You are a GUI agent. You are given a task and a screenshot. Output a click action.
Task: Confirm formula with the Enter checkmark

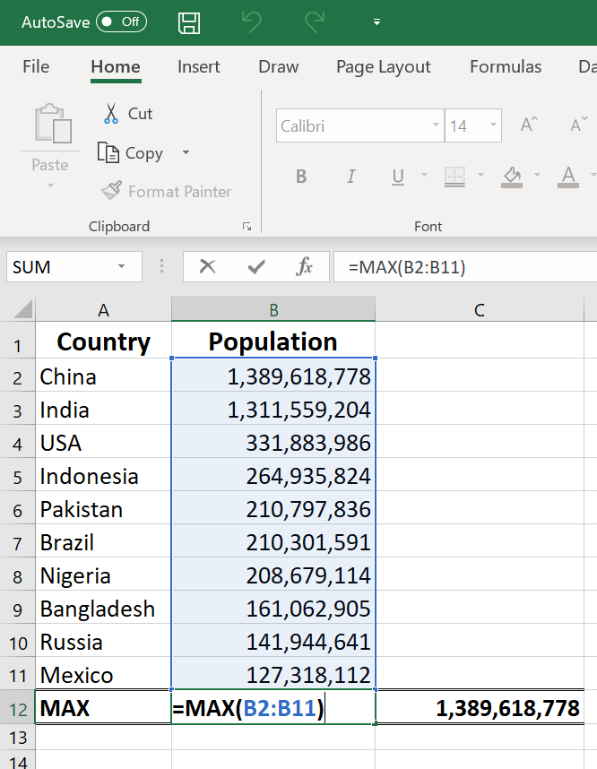(x=256, y=266)
